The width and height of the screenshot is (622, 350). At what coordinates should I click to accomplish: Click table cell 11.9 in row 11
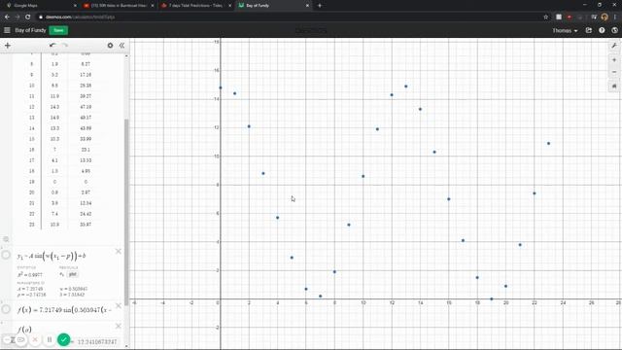pyautogui.click(x=54, y=96)
